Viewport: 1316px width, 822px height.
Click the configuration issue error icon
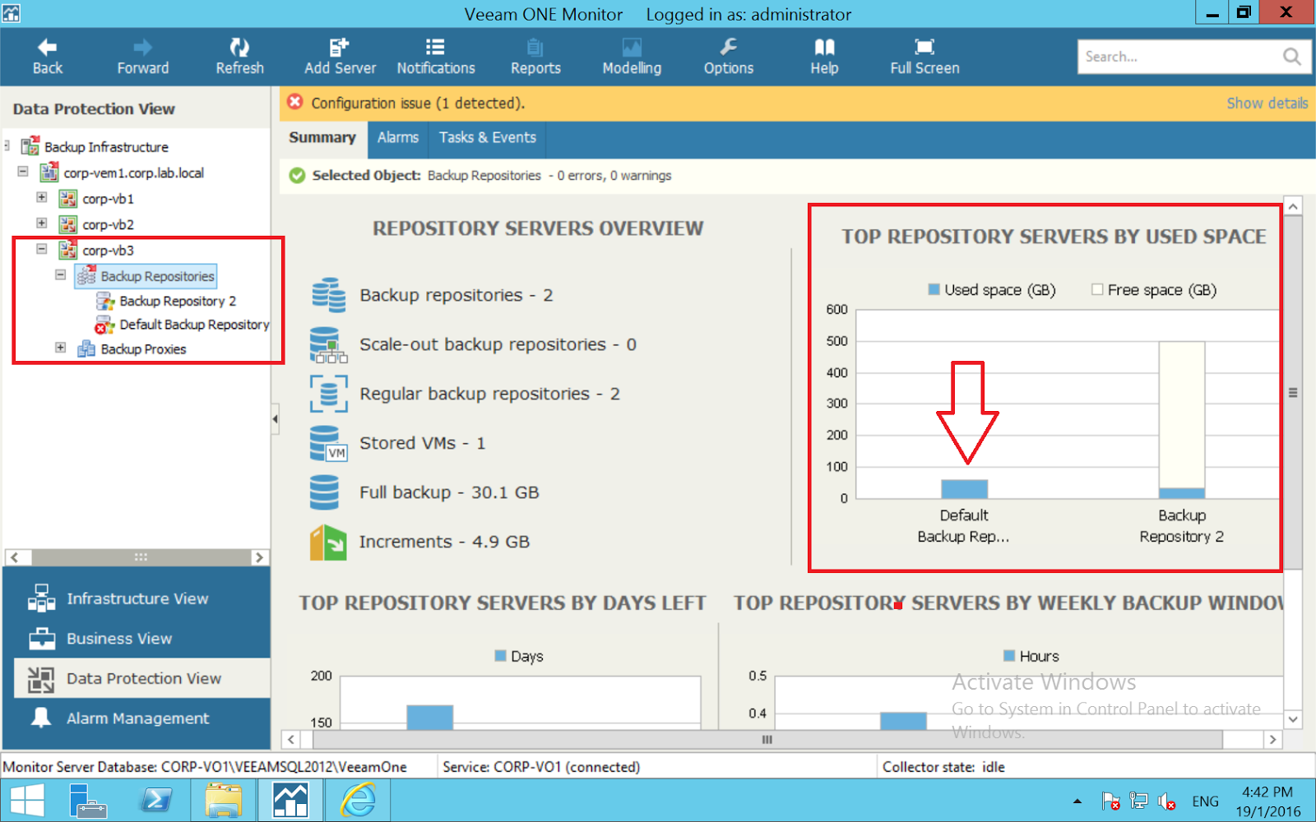click(x=295, y=103)
